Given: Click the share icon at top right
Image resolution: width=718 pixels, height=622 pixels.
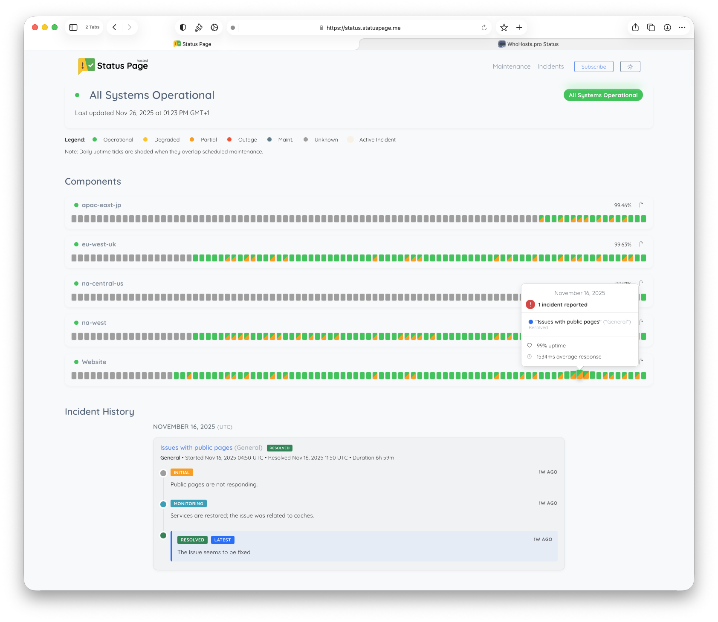Looking at the screenshot, I should click(636, 27).
